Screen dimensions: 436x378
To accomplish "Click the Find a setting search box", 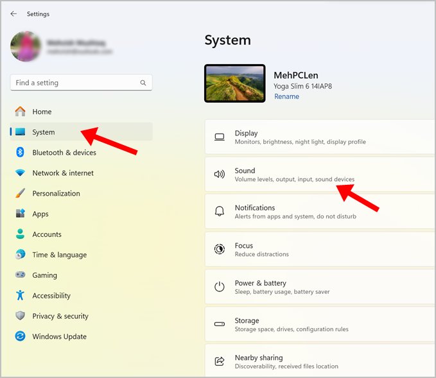I will click(81, 83).
